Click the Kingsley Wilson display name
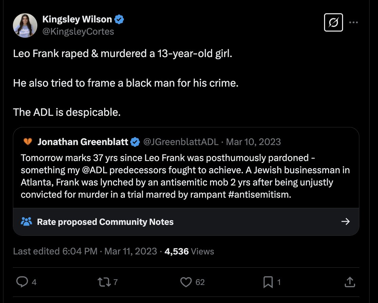 (77, 19)
